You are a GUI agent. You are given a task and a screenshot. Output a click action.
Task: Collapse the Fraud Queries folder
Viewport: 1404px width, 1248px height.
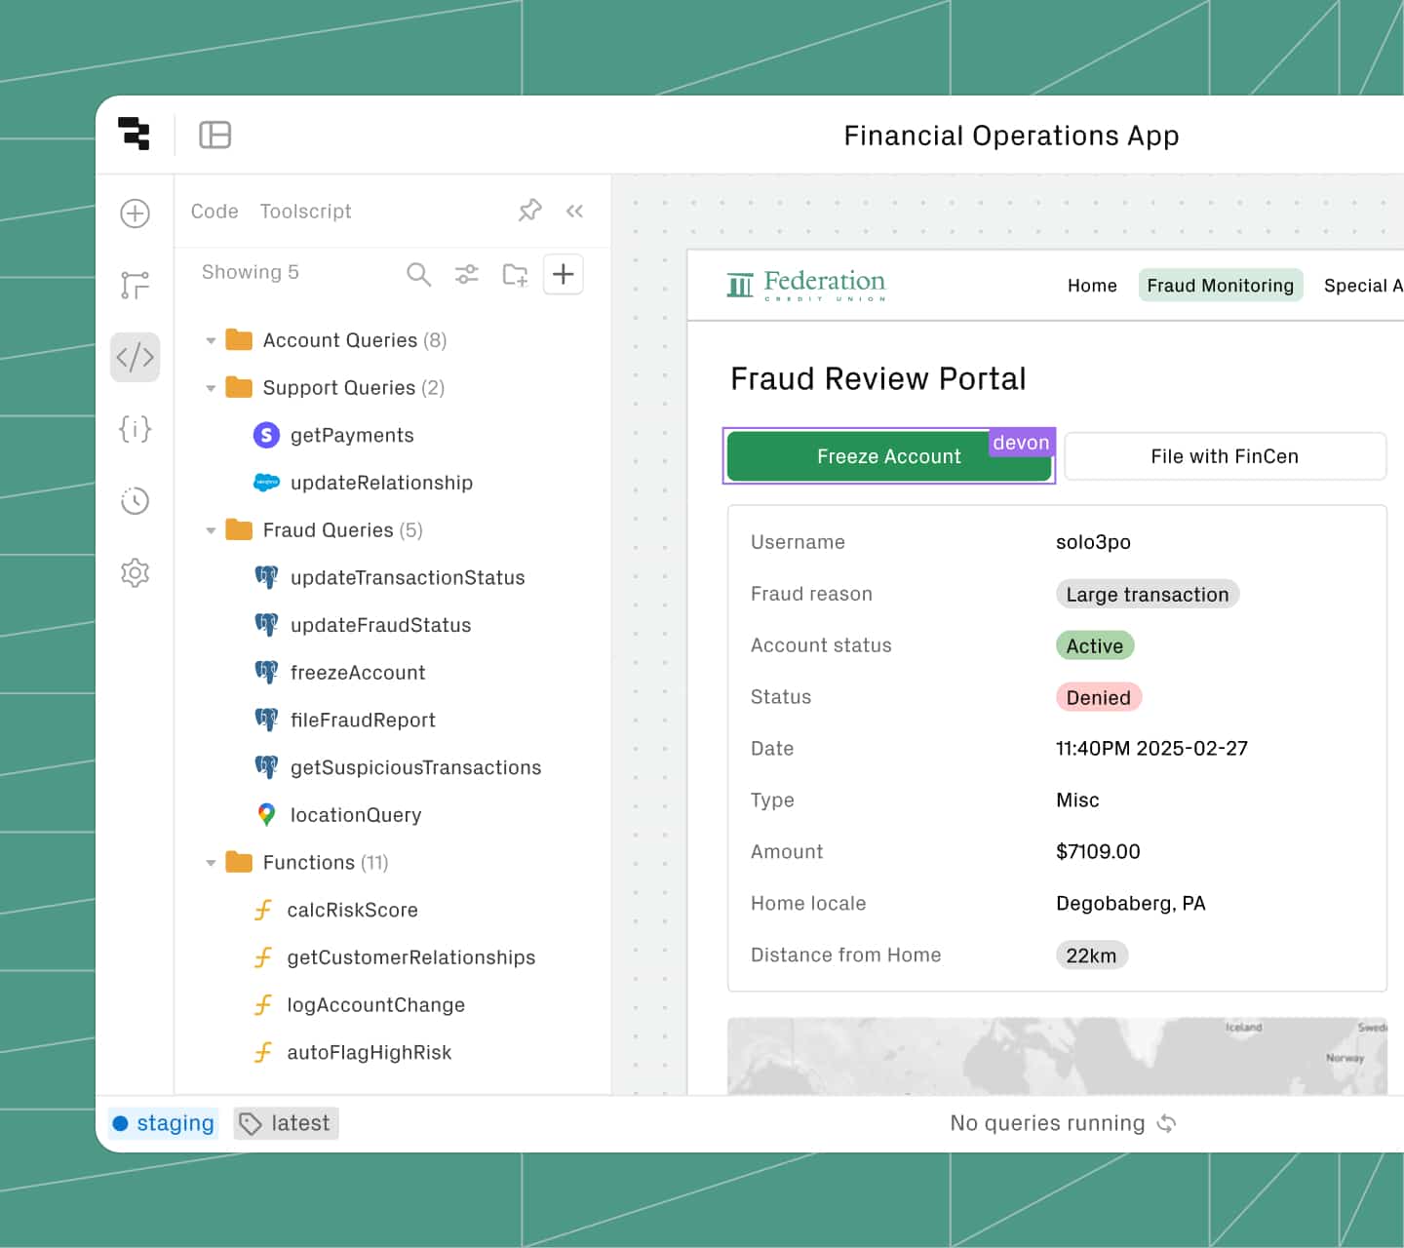211,530
